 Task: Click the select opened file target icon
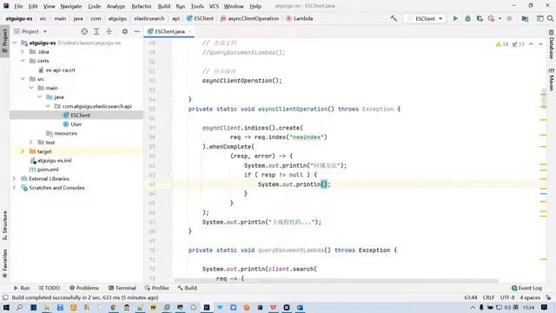84,31
